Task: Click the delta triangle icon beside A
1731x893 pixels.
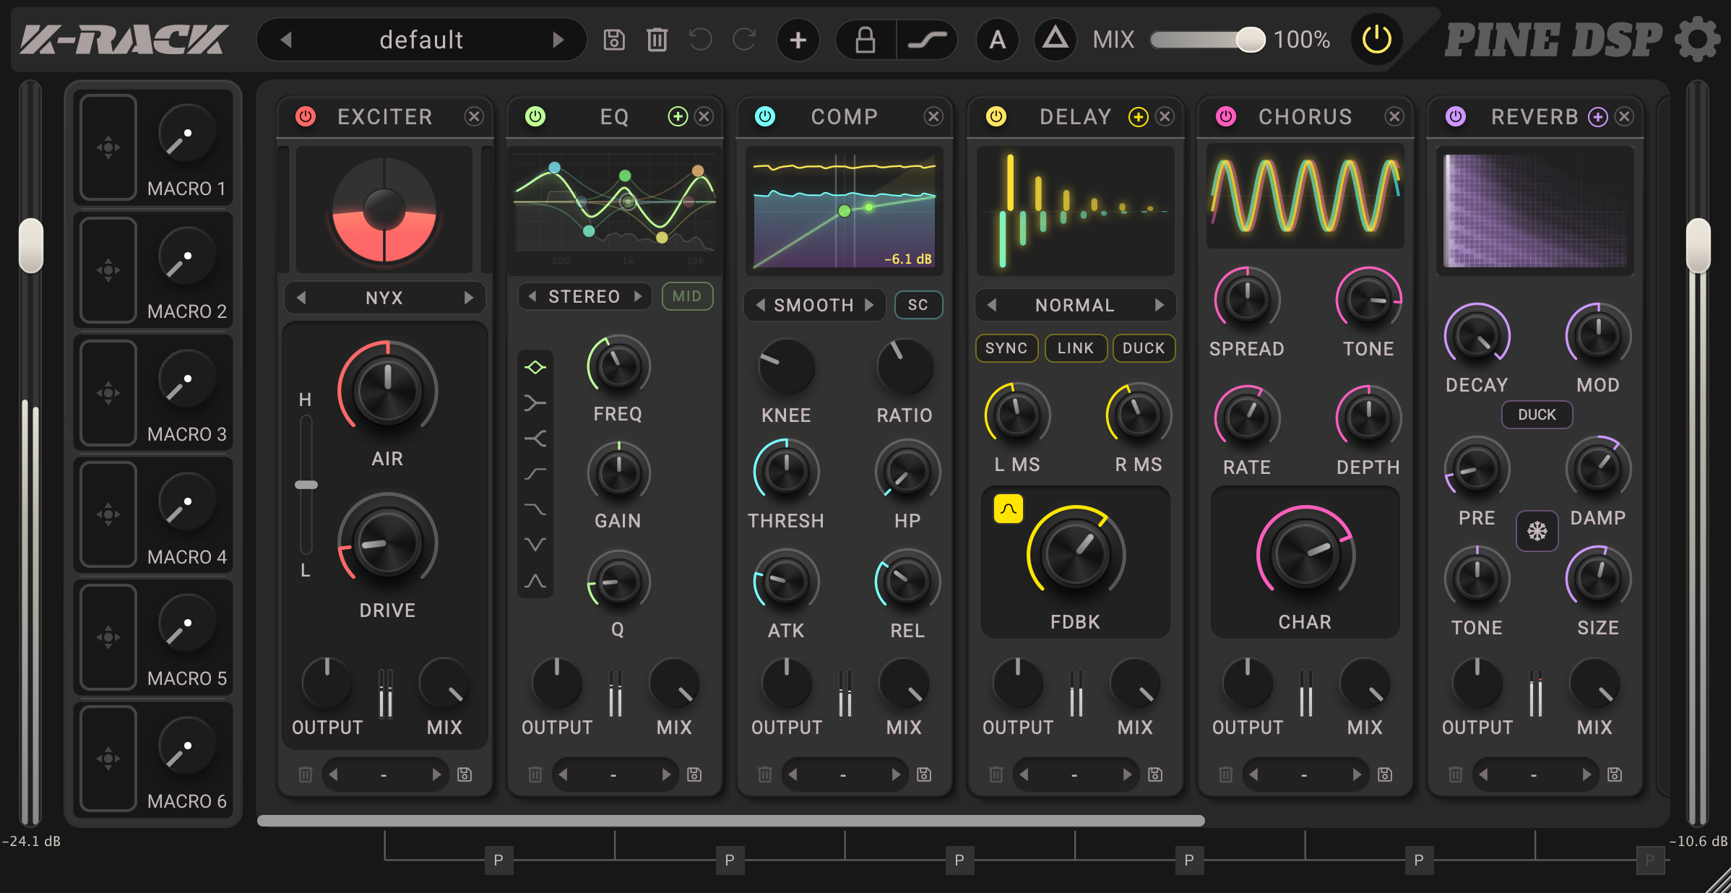Action: pos(1055,38)
